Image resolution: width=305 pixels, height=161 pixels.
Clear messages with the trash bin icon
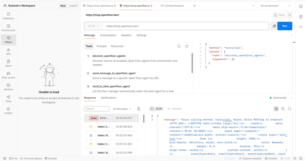pos(139,109)
